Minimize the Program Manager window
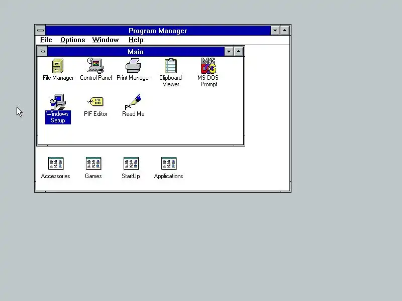 (275, 31)
